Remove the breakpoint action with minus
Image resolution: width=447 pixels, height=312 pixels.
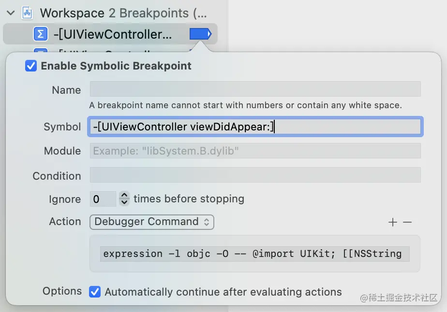[407, 222]
